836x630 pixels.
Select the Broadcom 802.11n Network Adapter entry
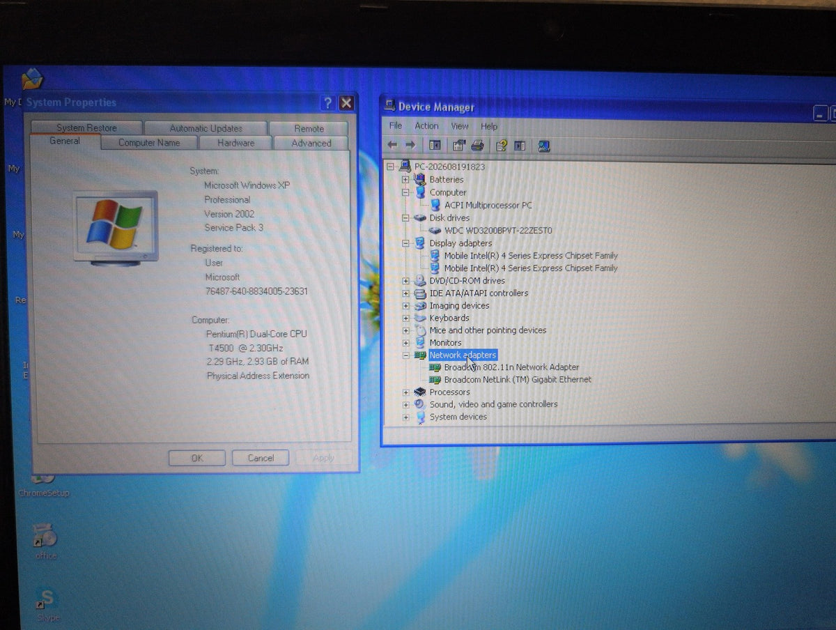coord(511,367)
